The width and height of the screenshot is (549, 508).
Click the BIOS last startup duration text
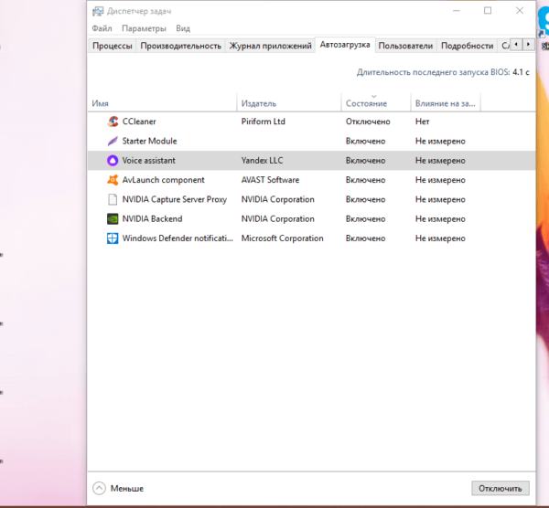(443, 72)
